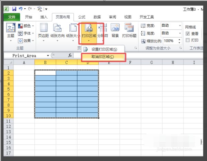The height and width of the screenshot is (161, 207).
Task: Open theme Colors (颜色) option
Action: (26, 26)
